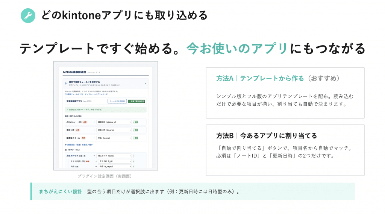Click the 'フィールドを再取得' outlined button
The image size is (385, 214).
(x=117, y=101)
